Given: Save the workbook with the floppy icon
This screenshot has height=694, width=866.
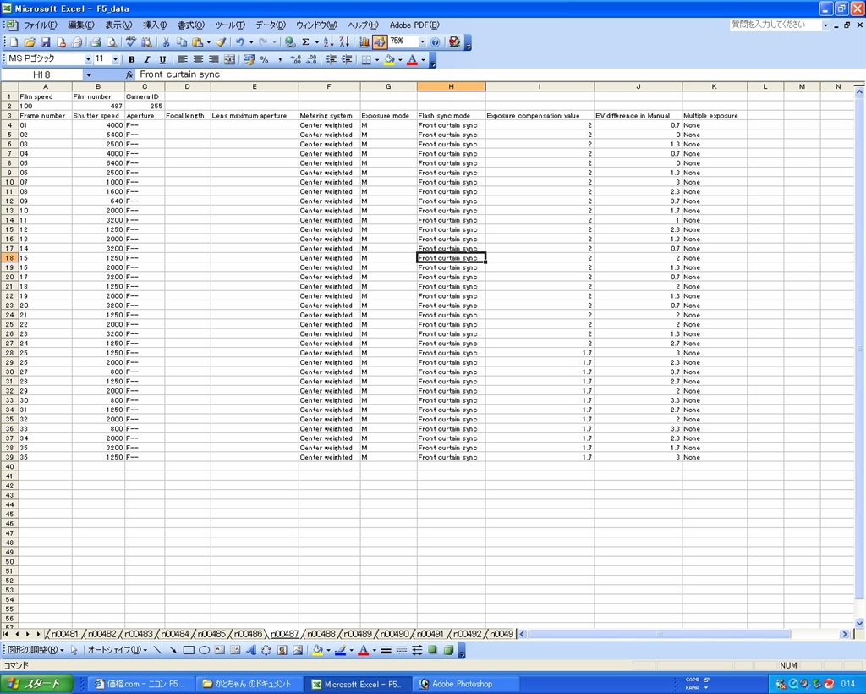Looking at the screenshot, I should pos(46,42).
